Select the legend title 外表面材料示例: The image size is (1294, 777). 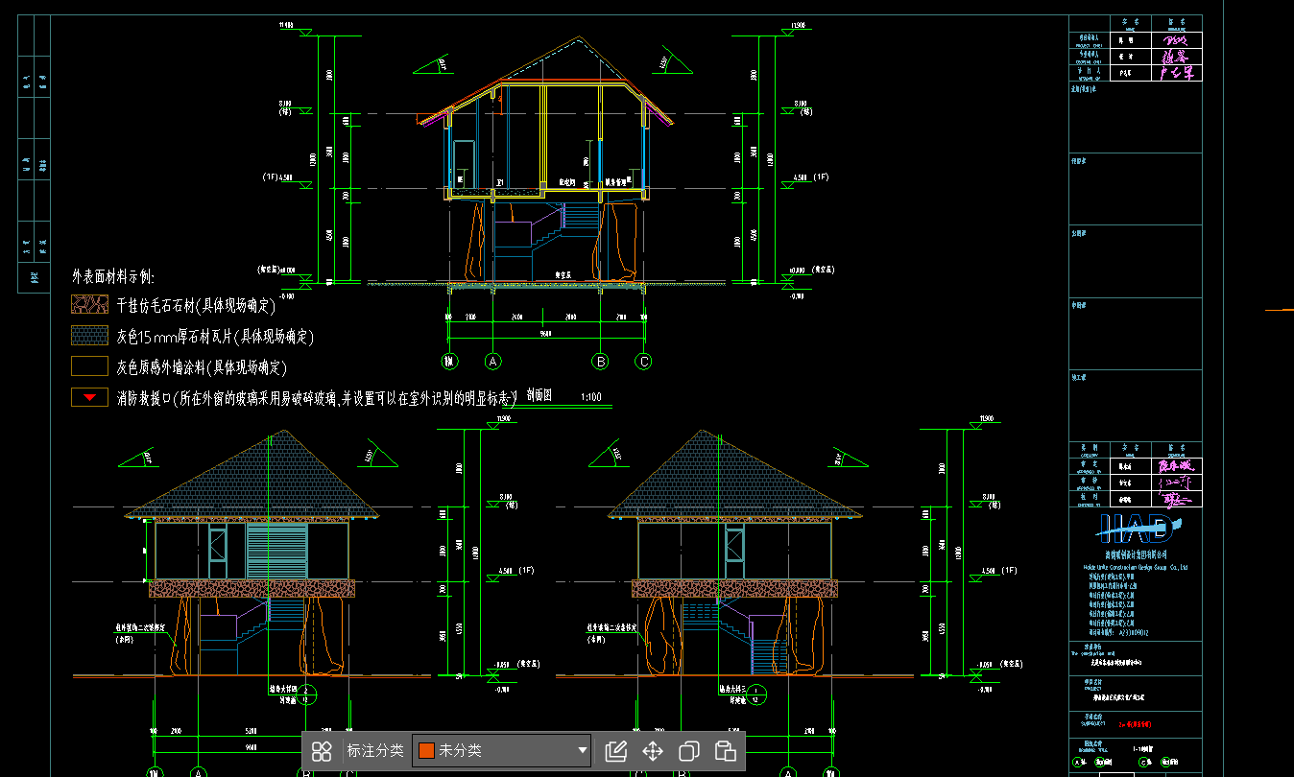pyautogui.click(x=112, y=277)
